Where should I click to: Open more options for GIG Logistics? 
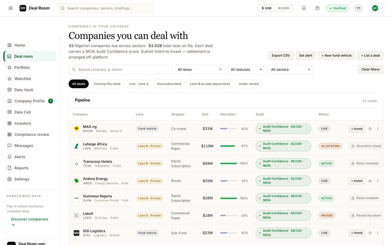[x=378, y=233]
